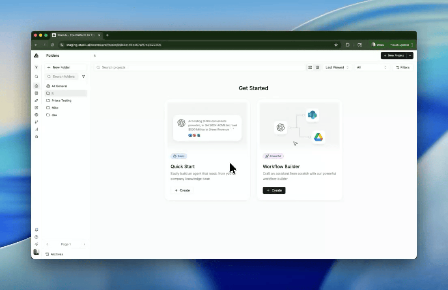Screen dimensions: 448x290
Task: Click the folder filter funnel icon
Action: pos(84,77)
